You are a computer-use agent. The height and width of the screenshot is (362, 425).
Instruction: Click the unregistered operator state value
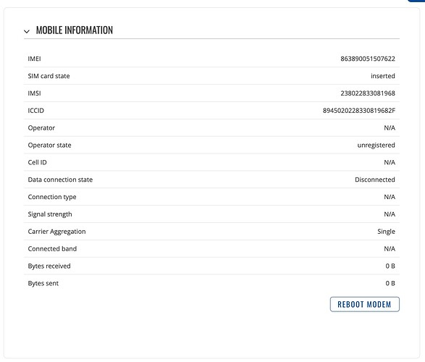[376, 146]
